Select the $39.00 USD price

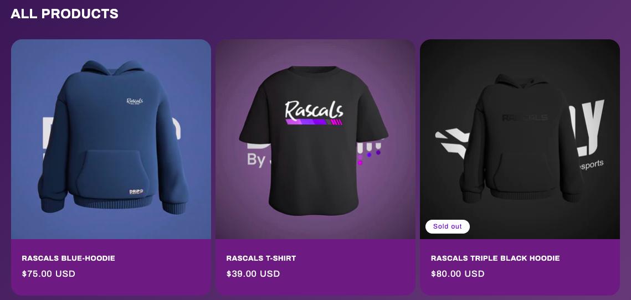(253, 274)
